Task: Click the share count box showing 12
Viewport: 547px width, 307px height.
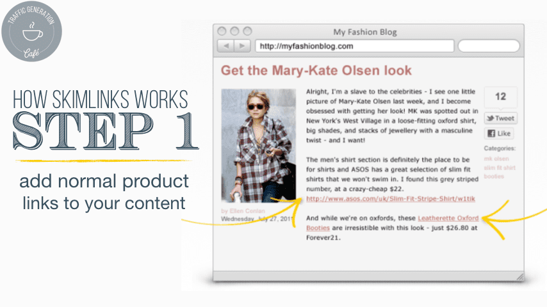Action: point(500,97)
